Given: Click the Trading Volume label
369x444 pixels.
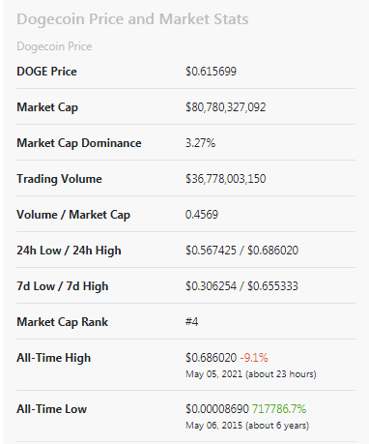Looking at the screenshot, I should click(59, 179).
